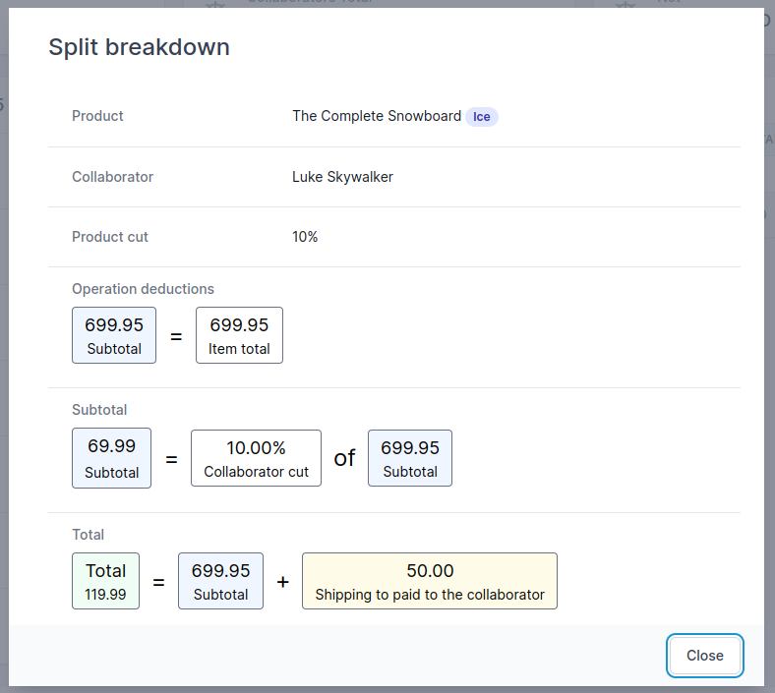775x693 pixels.
Task: Click the Close button
Action: pos(704,656)
